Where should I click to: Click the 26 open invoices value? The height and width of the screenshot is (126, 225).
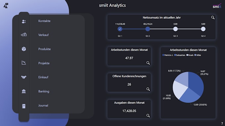pos(129,84)
